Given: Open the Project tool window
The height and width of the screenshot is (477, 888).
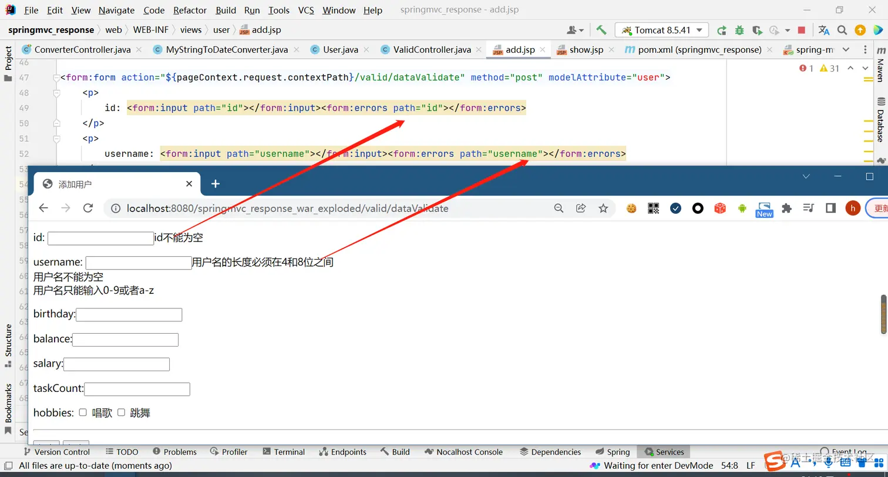Looking at the screenshot, I should point(8,64).
